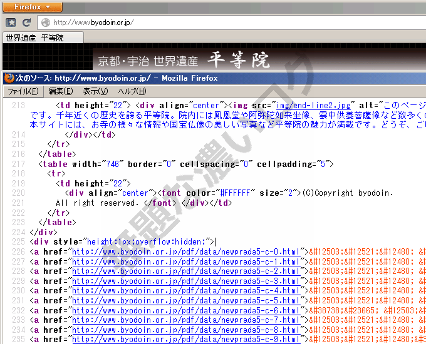Open the newprada5-c-6.html link

point(186,310)
